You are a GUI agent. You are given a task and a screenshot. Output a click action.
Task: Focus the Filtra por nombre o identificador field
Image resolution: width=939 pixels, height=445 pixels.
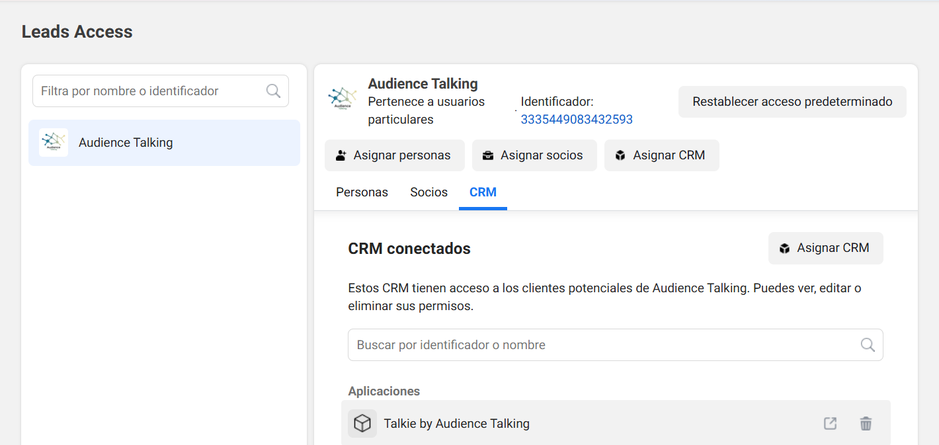[161, 91]
